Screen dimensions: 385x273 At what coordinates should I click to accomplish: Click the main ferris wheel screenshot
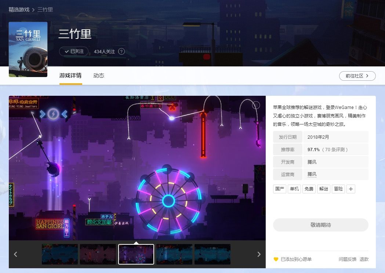pos(137,168)
